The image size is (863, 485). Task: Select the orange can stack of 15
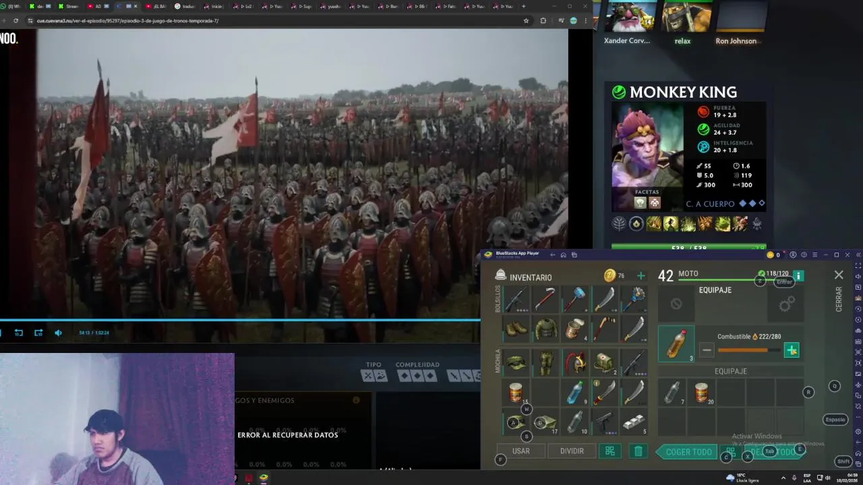tap(516, 392)
